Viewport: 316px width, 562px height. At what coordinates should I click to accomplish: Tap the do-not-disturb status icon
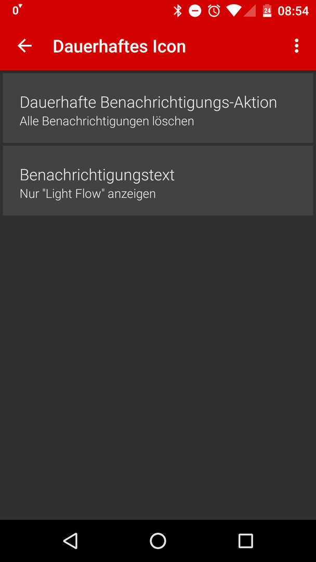point(195,11)
